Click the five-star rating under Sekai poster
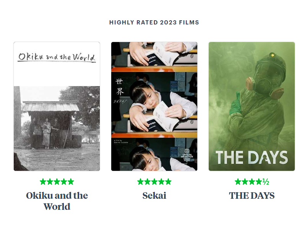The height and width of the screenshot is (232, 307). [154, 182]
